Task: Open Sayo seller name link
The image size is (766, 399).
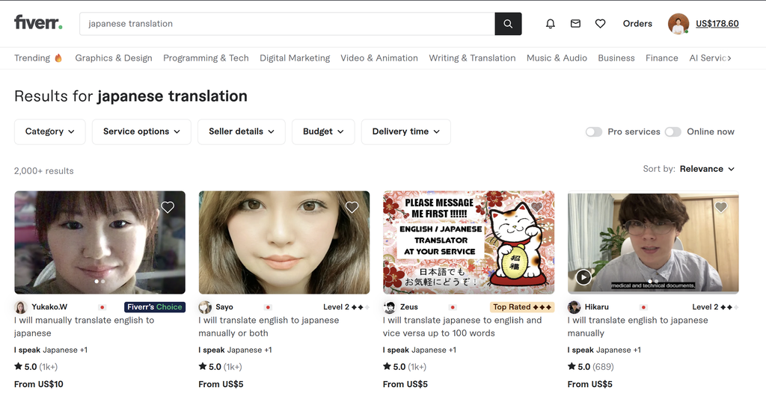Action: point(224,307)
